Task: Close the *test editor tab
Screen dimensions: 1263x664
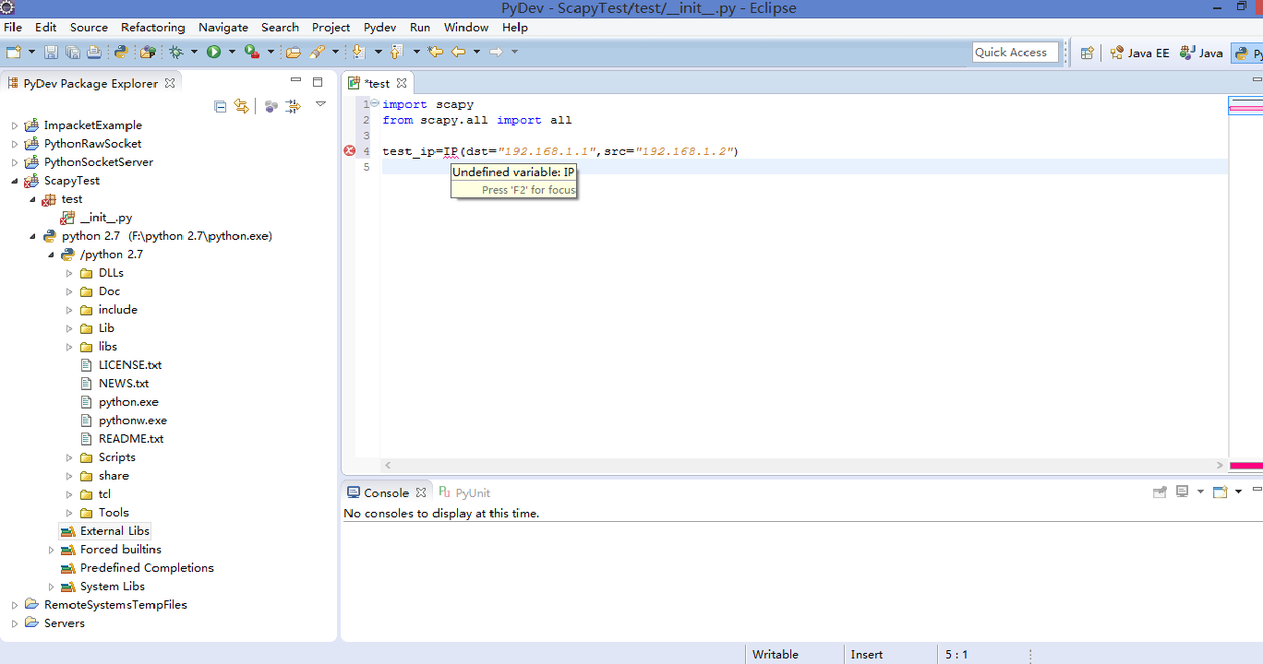Action: 402,83
